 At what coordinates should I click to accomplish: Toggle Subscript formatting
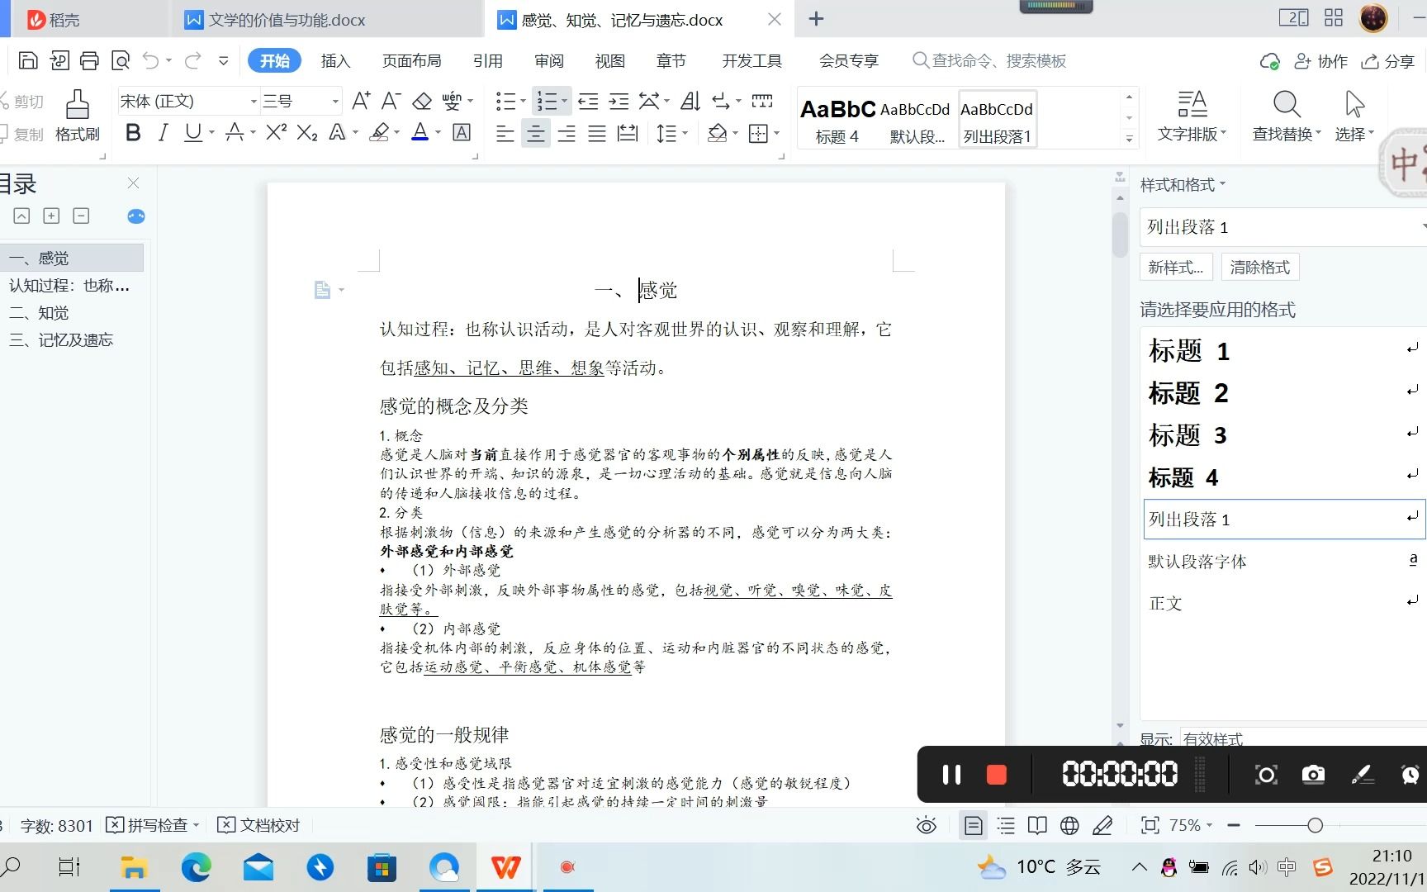click(307, 132)
